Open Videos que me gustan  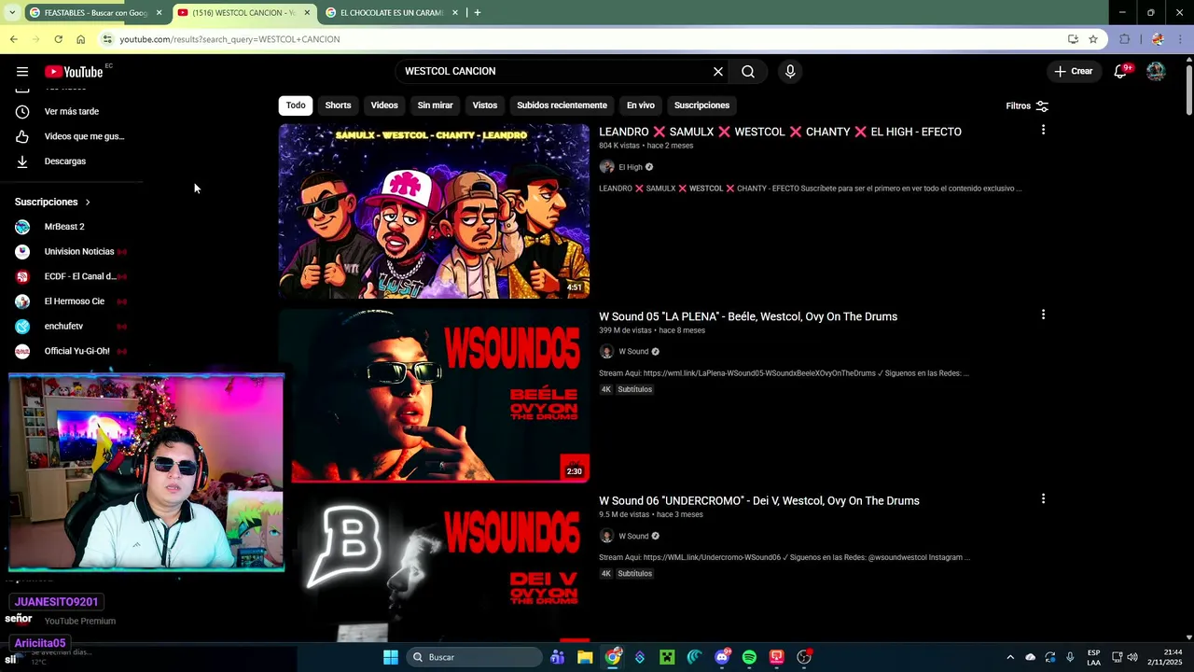click(72, 136)
